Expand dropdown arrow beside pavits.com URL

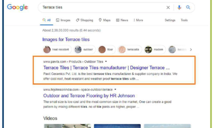106,62
